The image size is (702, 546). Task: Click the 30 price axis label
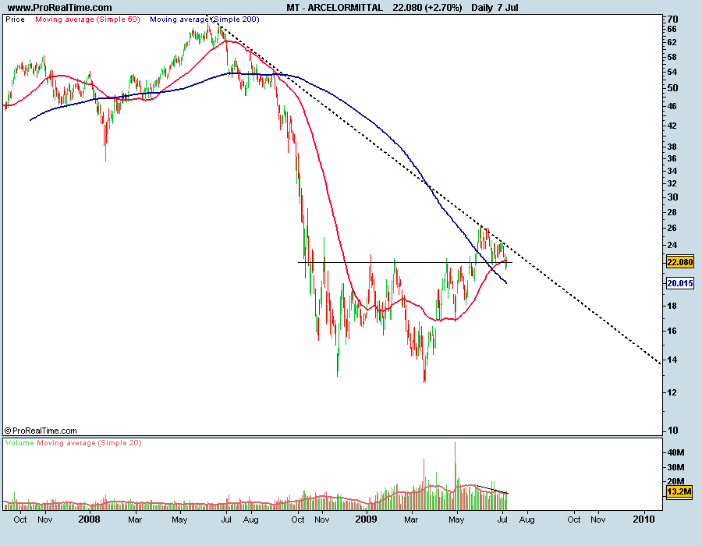coord(672,197)
